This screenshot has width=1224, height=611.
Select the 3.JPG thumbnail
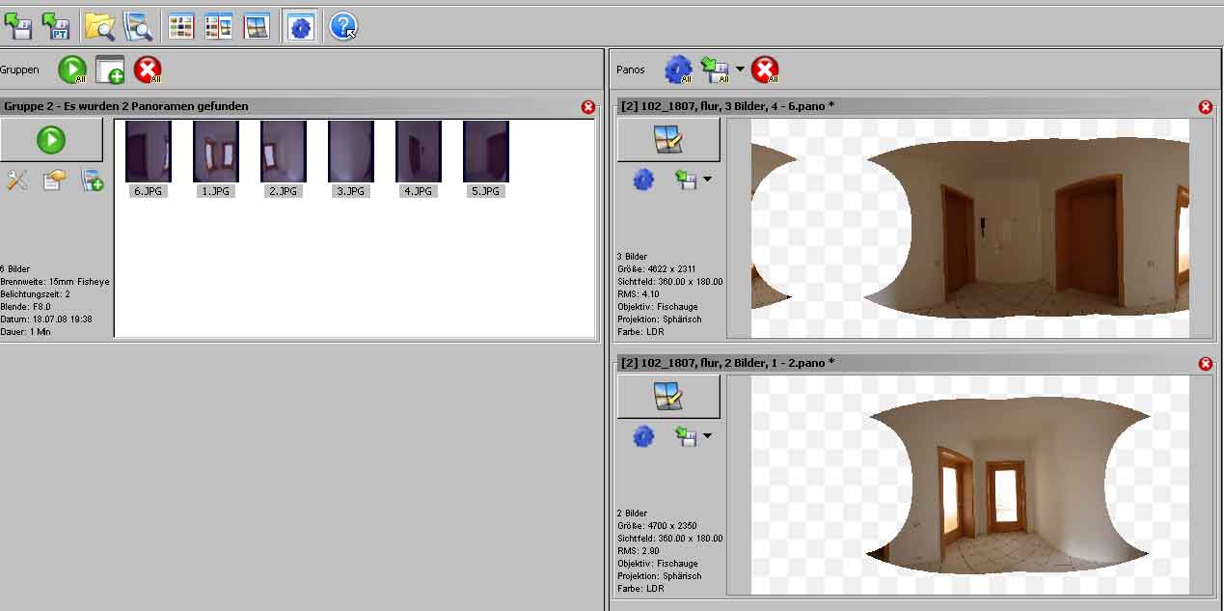[350, 153]
